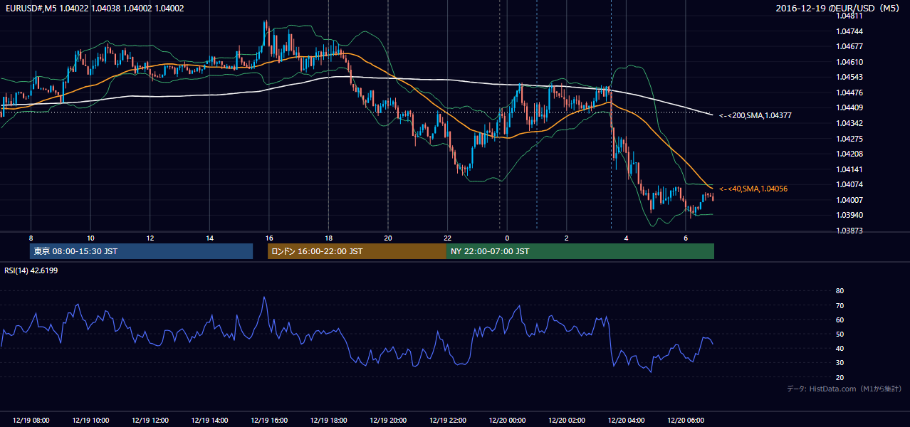Click hour label 14 under the price chart

[x=209, y=238]
